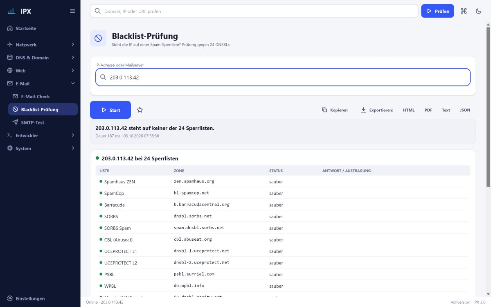Click the ZONE column header
Image resolution: width=491 pixels, height=307 pixels.
coord(179,171)
